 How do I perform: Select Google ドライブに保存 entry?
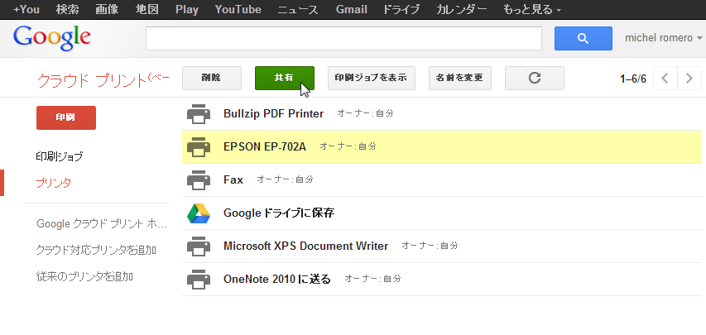[279, 213]
